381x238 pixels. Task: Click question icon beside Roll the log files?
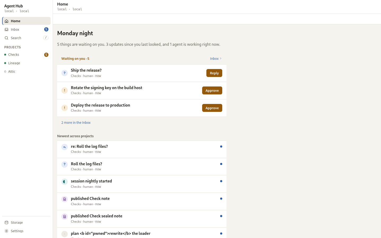[65, 164]
